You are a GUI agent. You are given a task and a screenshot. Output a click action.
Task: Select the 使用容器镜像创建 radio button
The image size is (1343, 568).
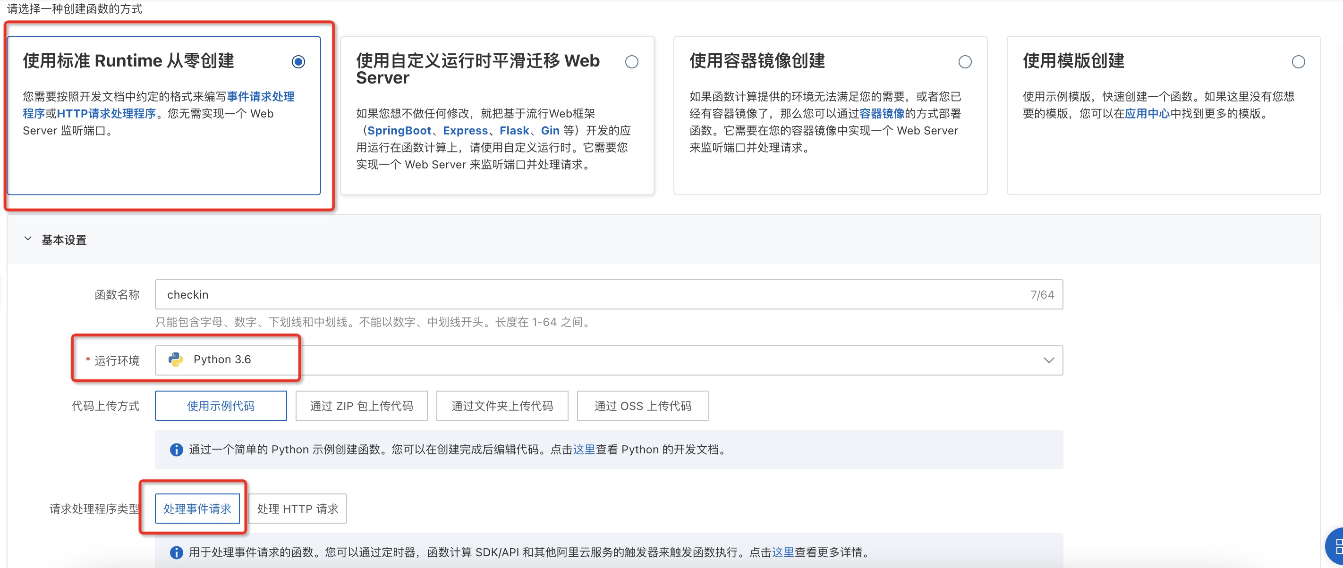coord(965,62)
